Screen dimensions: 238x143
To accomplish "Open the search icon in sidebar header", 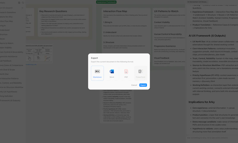I will pos(23,3).
